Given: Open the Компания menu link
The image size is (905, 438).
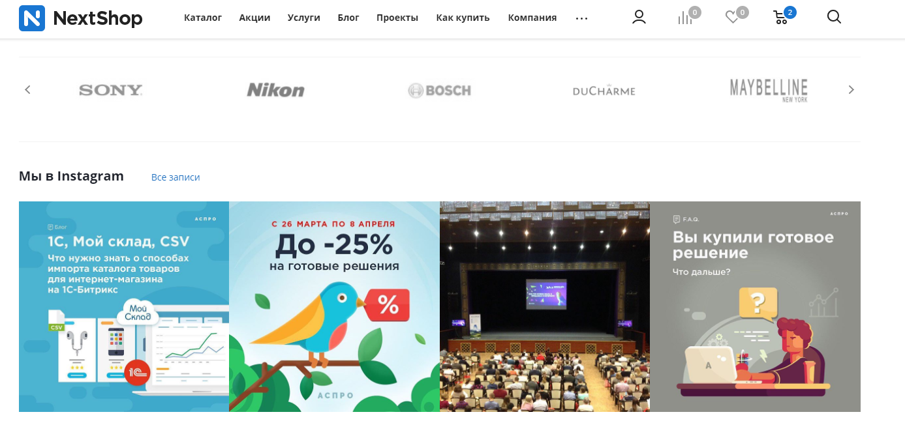Looking at the screenshot, I should pyautogui.click(x=532, y=18).
